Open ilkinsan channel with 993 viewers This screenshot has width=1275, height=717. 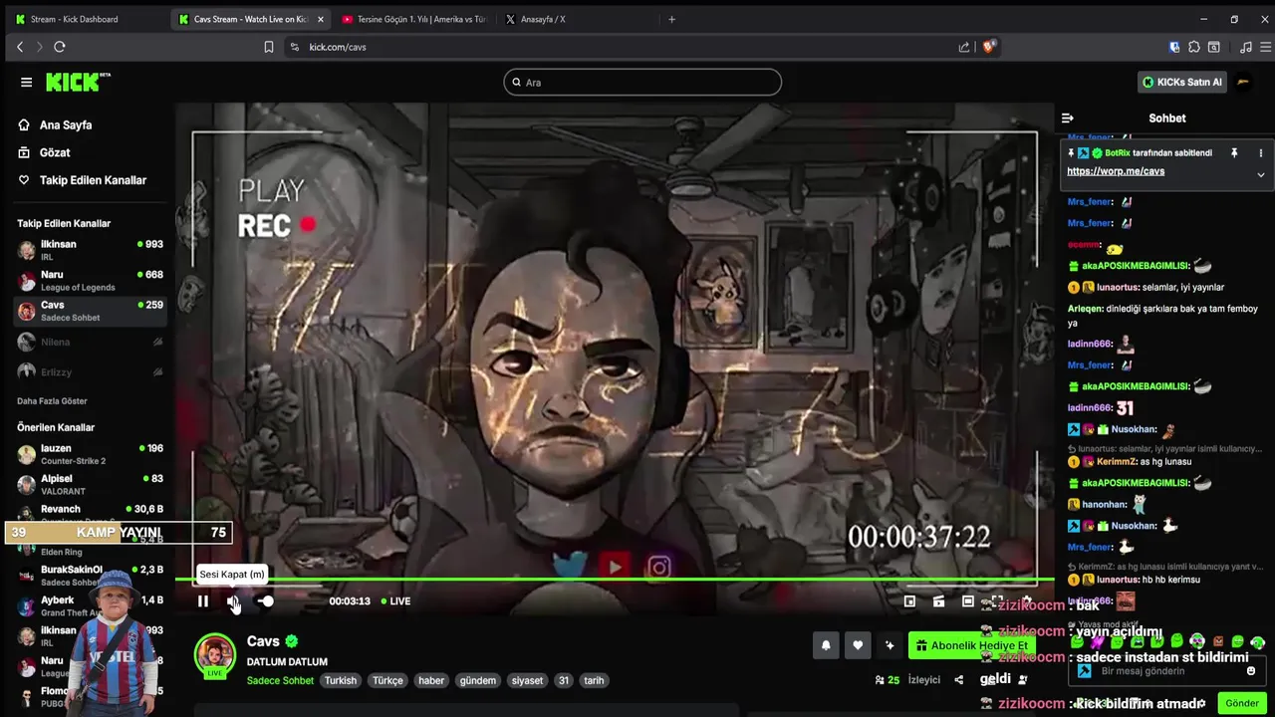pyautogui.click(x=90, y=250)
